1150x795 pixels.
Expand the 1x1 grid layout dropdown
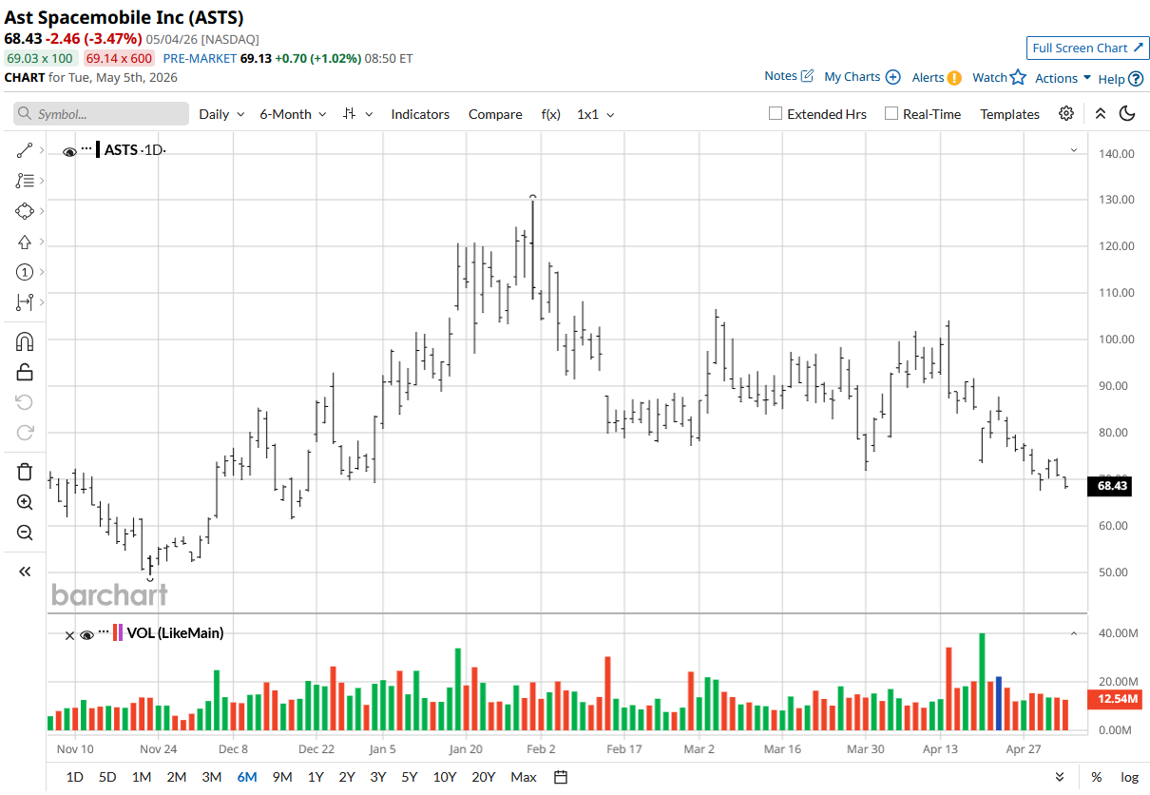click(x=595, y=113)
